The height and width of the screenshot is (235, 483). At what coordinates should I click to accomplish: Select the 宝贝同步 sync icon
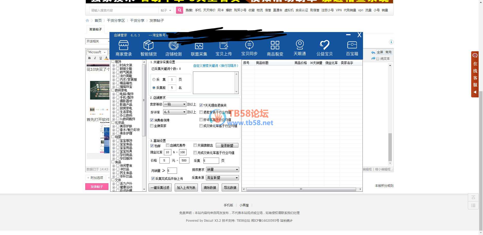pyautogui.click(x=249, y=48)
